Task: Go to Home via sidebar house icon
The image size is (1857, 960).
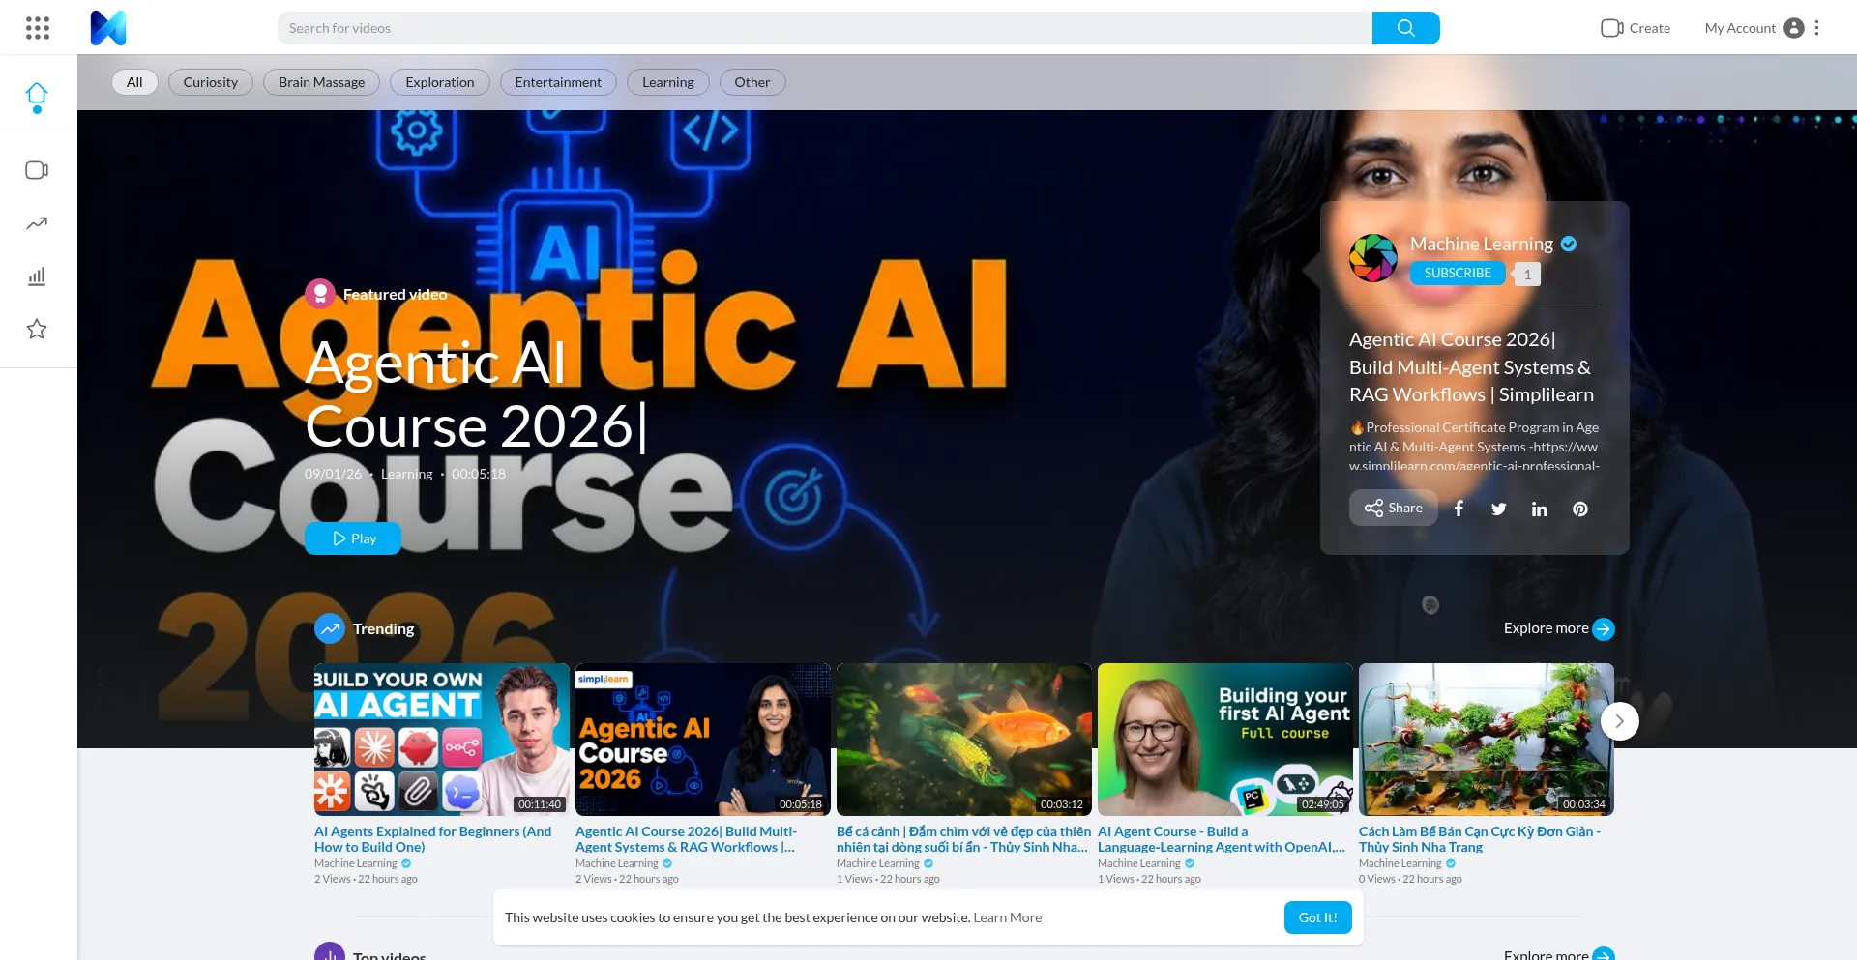Action: tap(37, 94)
